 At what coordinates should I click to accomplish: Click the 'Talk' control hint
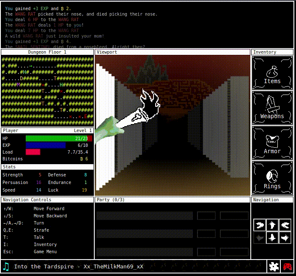(x=39, y=237)
